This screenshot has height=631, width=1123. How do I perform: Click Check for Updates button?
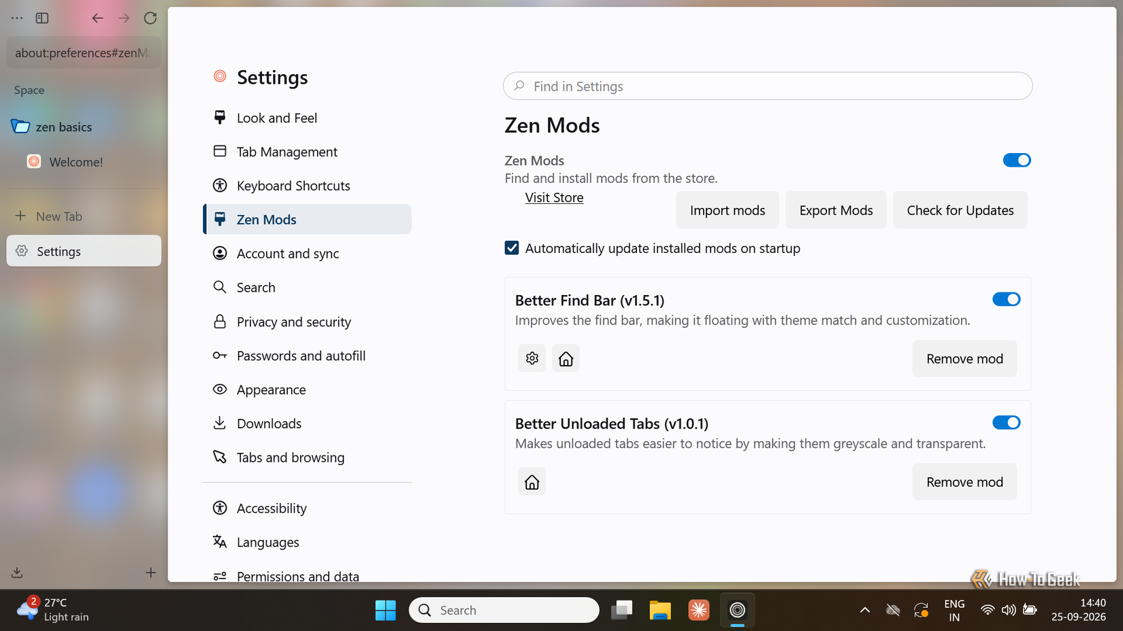click(x=960, y=210)
